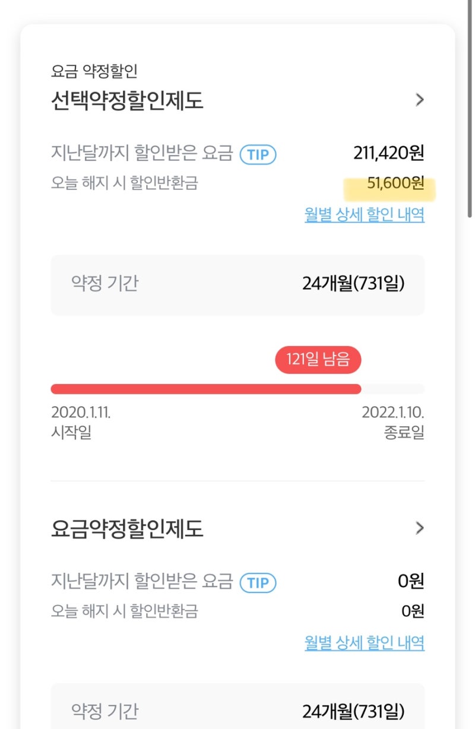Tap the first 약정 기간 24개월(731일) box

pyautogui.click(x=237, y=285)
